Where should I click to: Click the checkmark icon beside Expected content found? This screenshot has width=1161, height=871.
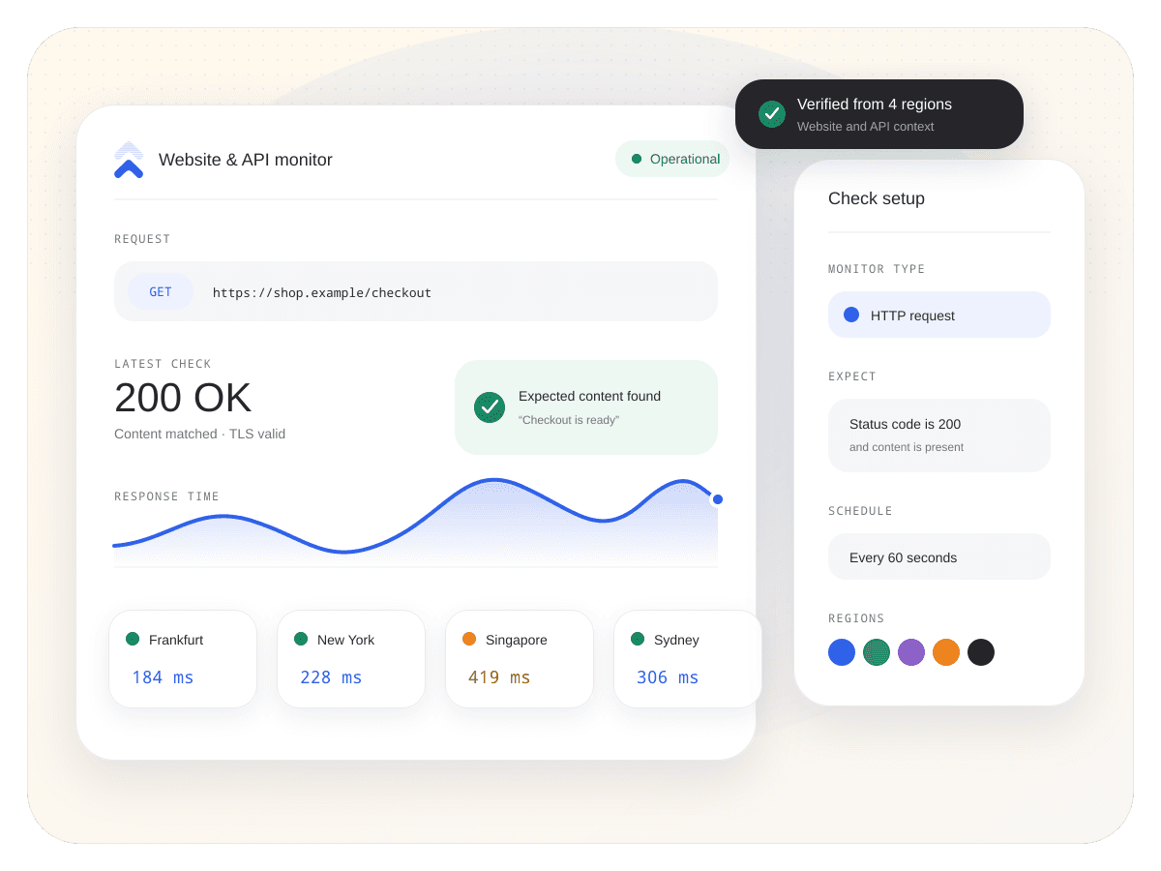point(490,407)
